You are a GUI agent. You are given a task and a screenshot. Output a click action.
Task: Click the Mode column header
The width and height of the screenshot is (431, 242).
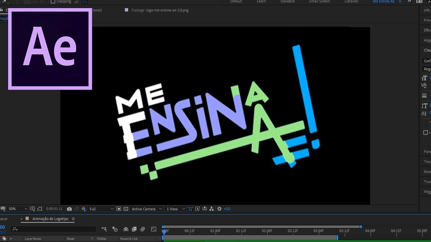tap(70, 239)
